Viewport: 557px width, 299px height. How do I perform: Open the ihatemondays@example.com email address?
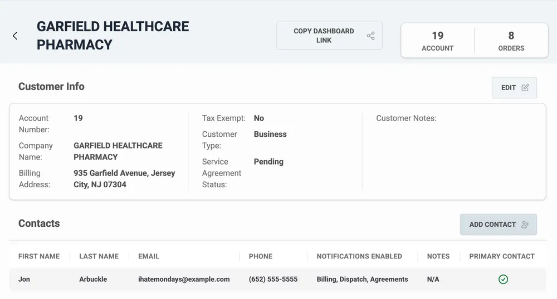point(184,279)
